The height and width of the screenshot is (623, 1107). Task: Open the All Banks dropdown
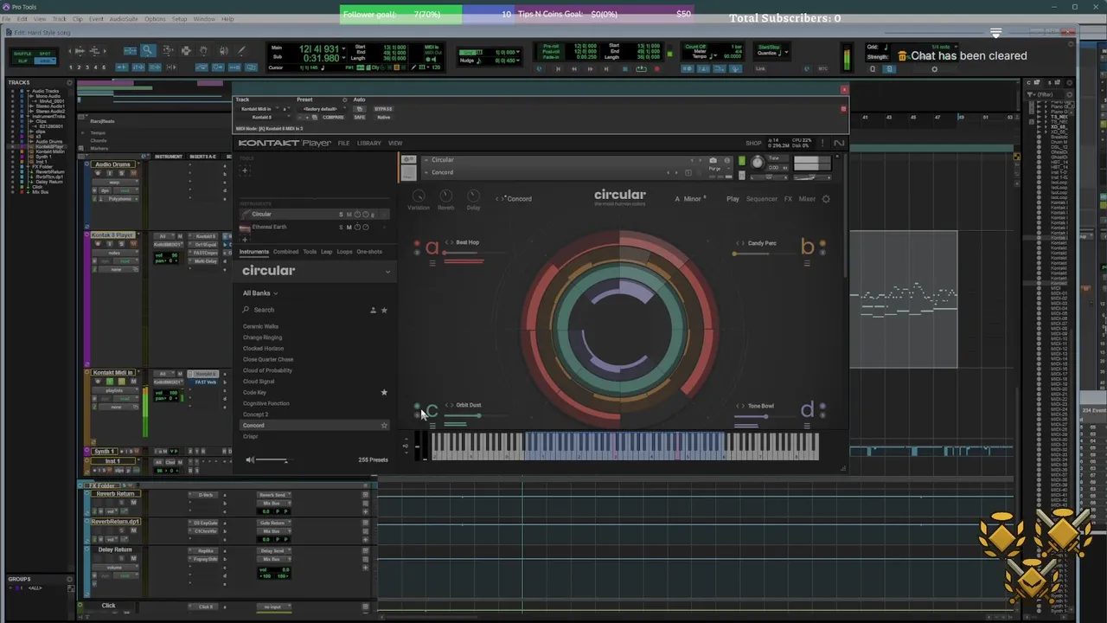(260, 293)
